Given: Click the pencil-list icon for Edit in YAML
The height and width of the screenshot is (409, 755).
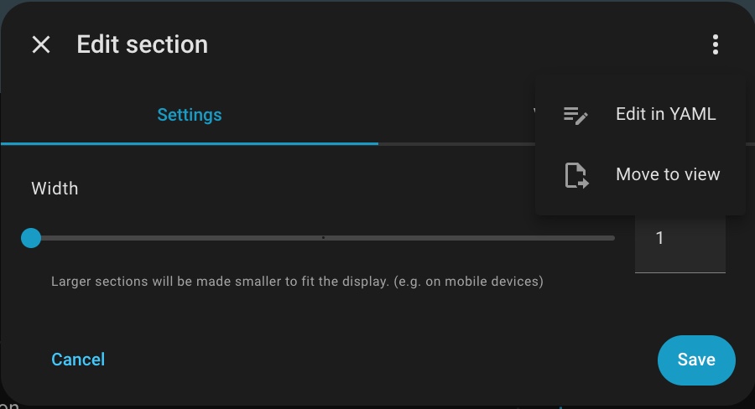Looking at the screenshot, I should click(575, 115).
